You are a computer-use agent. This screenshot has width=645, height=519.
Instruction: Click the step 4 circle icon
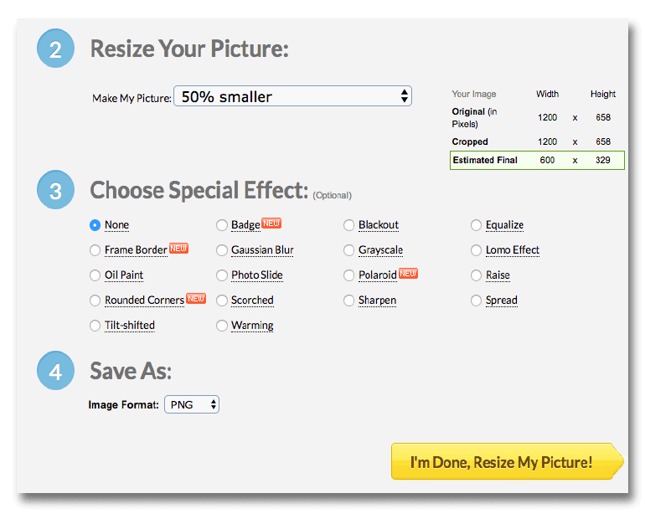coord(55,371)
